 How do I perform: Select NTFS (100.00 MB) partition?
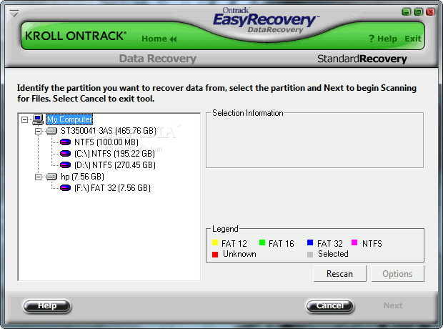(106, 142)
